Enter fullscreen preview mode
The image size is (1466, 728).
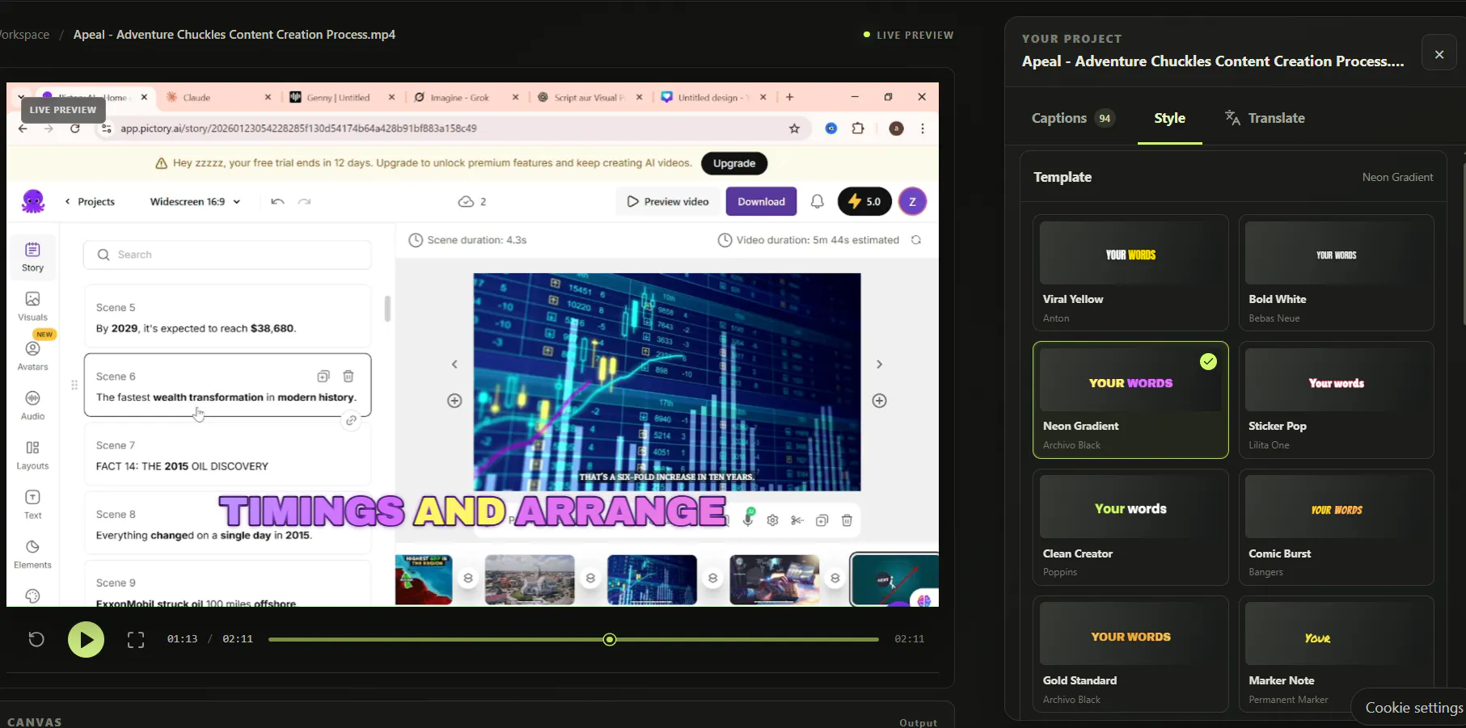tap(136, 640)
